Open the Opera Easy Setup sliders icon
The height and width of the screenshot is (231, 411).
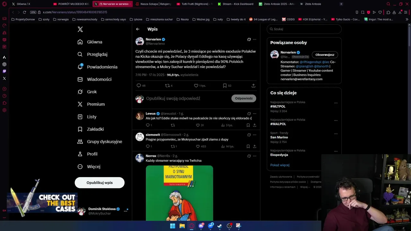(406, 12)
